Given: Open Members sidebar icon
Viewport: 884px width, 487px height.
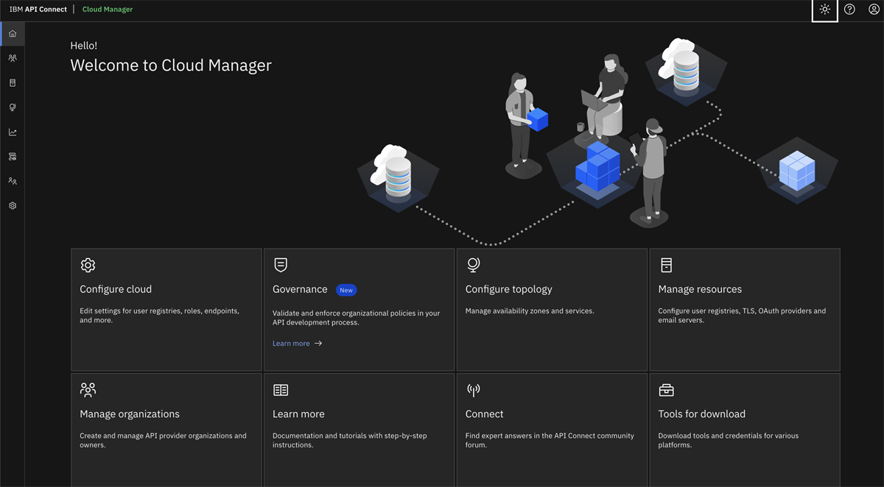Looking at the screenshot, I should point(13,181).
